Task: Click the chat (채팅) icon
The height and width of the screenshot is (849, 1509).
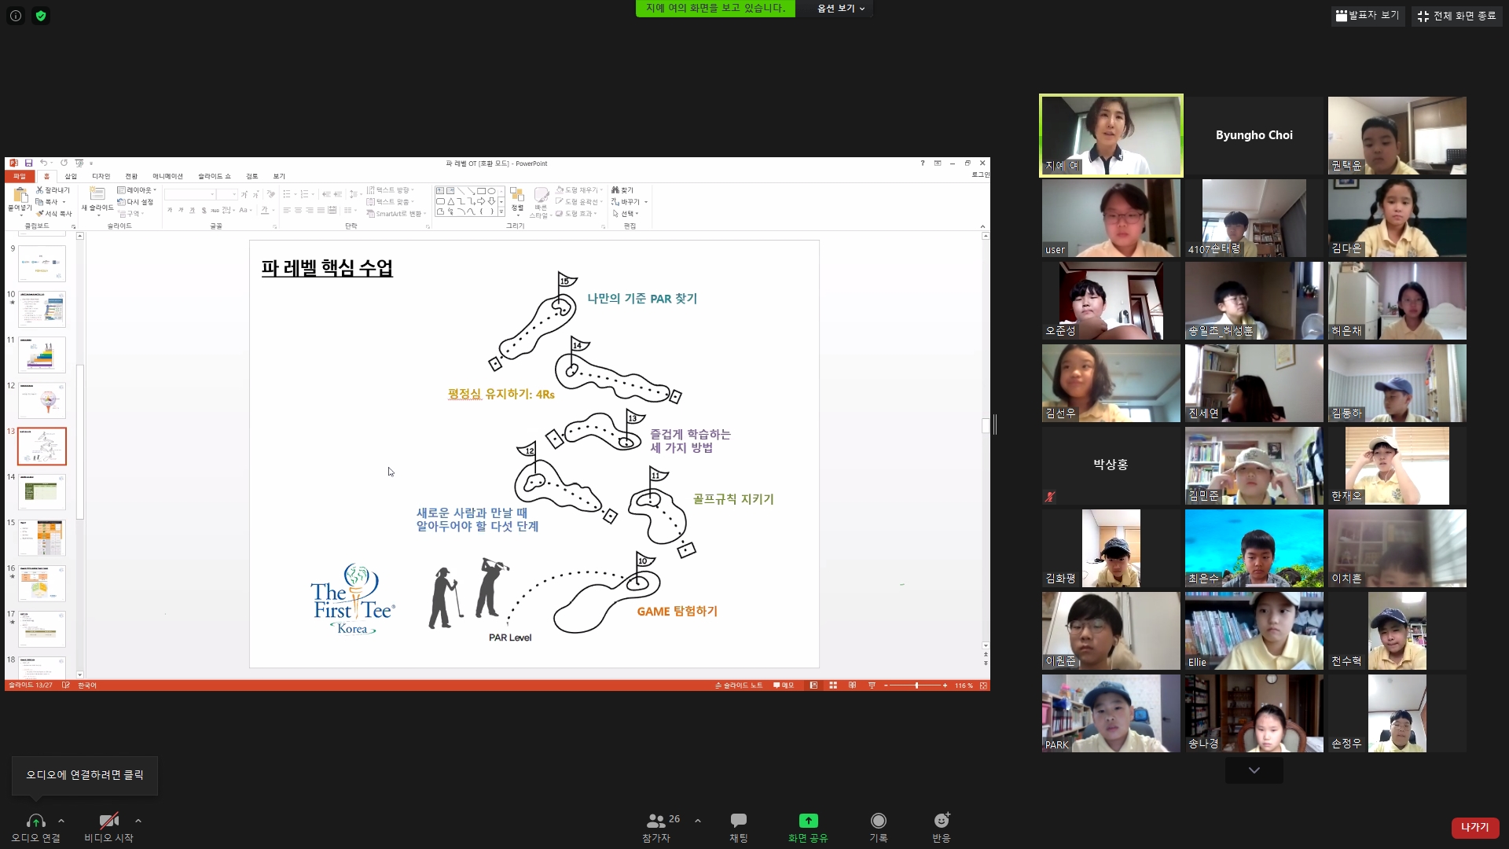Action: pos(738,821)
